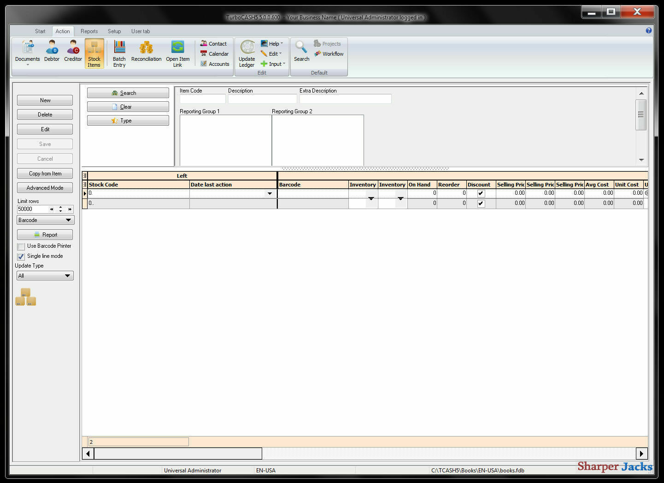Click the Advanced Mode button
664x483 pixels.
(x=45, y=188)
